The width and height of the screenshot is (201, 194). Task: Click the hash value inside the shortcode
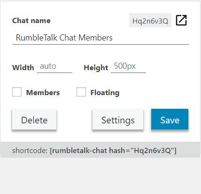click(153, 151)
